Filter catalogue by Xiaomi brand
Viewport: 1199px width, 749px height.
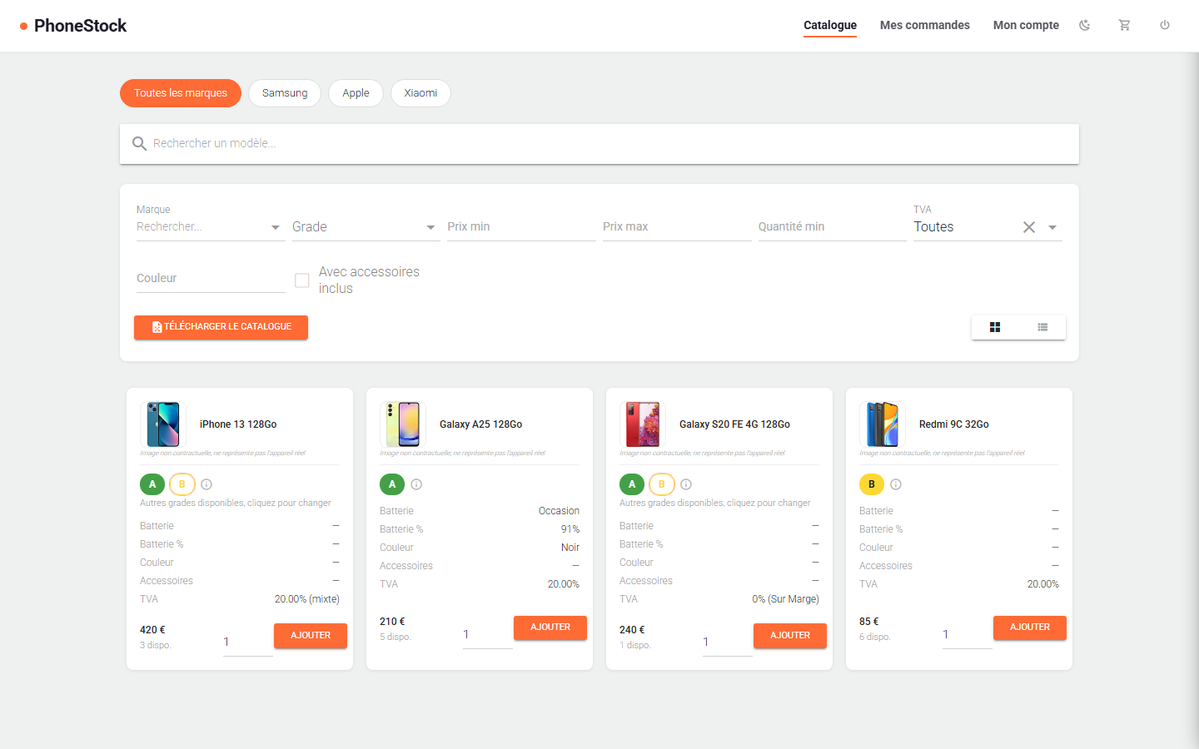(420, 93)
